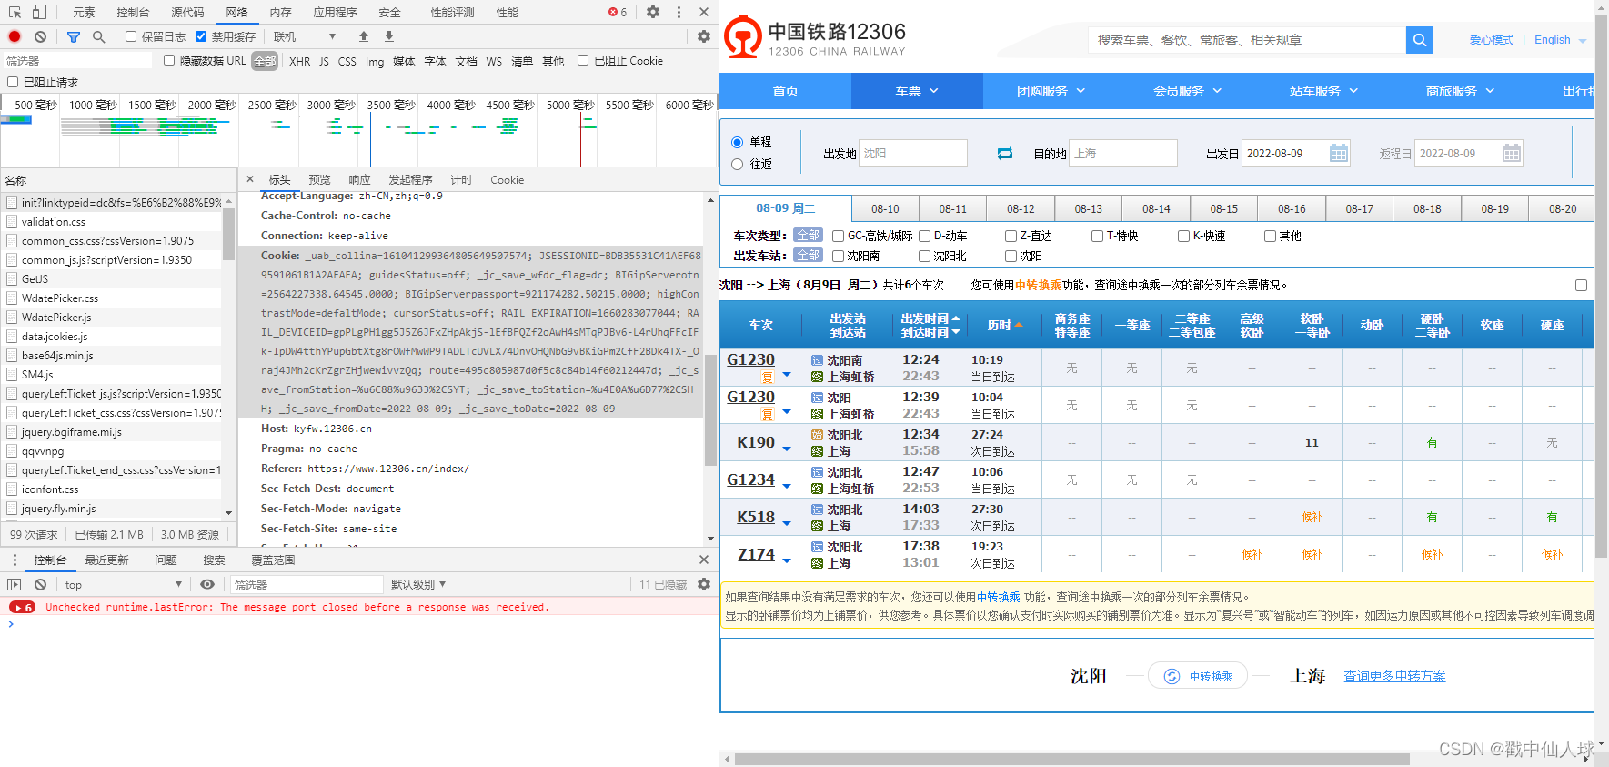Viewport: 1609px width, 767px height.
Task: Open network settings gear icon
Action: tap(703, 36)
